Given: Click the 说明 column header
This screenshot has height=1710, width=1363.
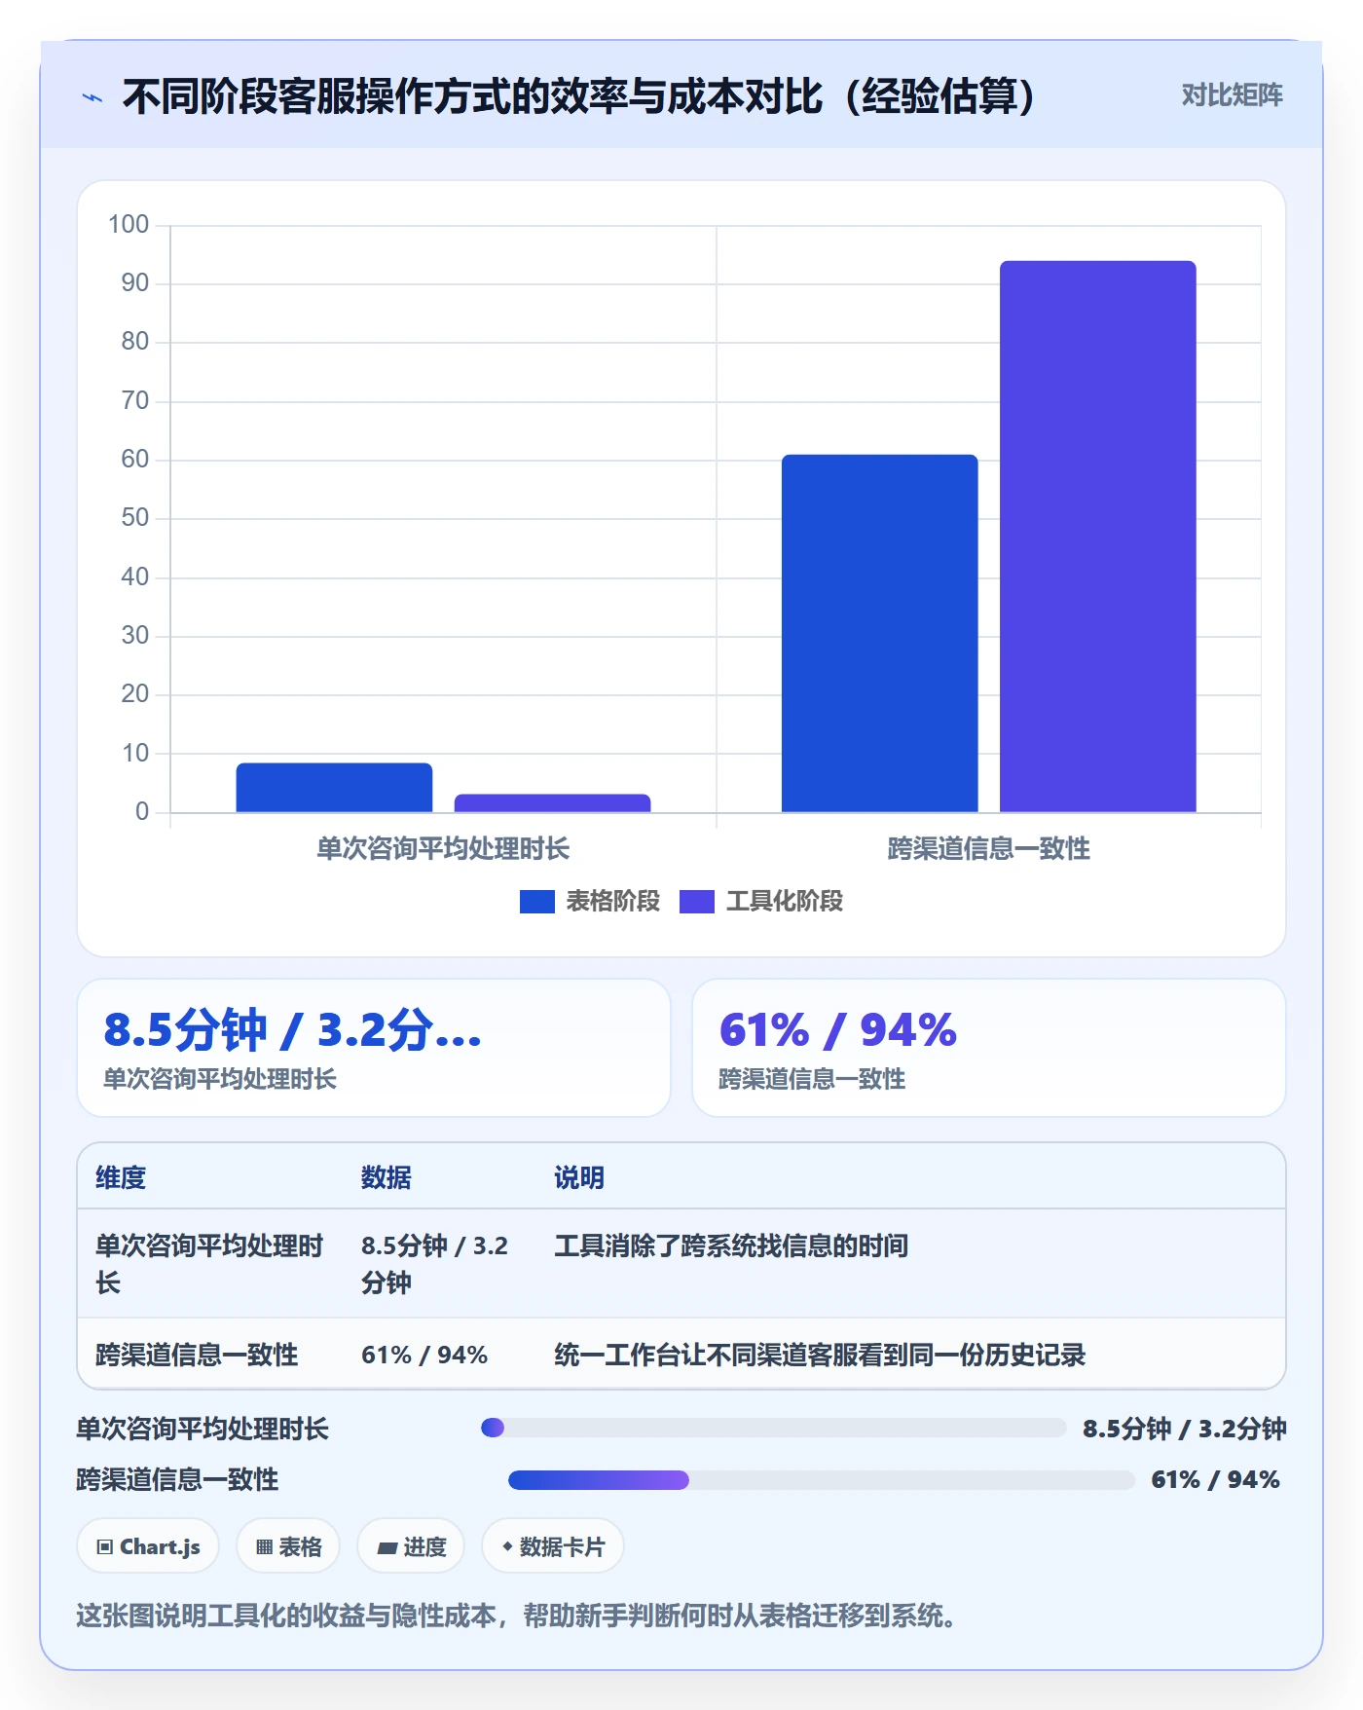Looking at the screenshot, I should [579, 1177].
